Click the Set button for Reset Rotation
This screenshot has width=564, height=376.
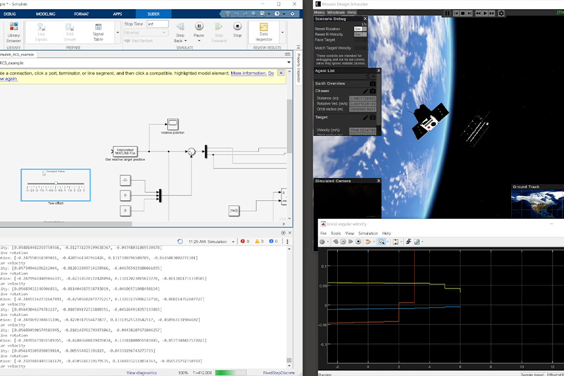pyautogui.click(x=358, y=29)
